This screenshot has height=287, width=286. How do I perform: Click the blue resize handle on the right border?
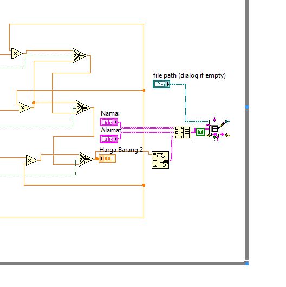(247, 107)
